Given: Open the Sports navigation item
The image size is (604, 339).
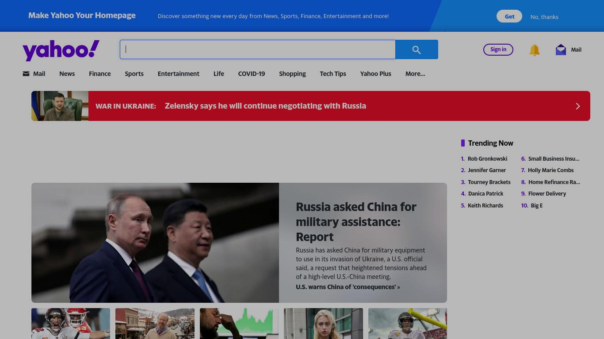Looking at the screenshot, I should (x=134, y=74).
